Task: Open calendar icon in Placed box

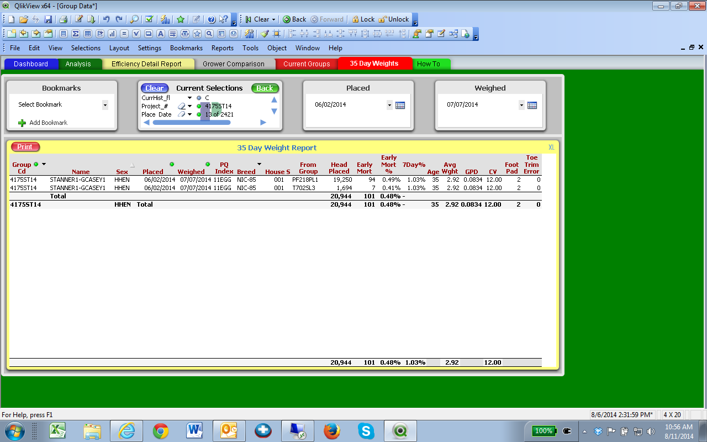Action: tap(400, 105)
